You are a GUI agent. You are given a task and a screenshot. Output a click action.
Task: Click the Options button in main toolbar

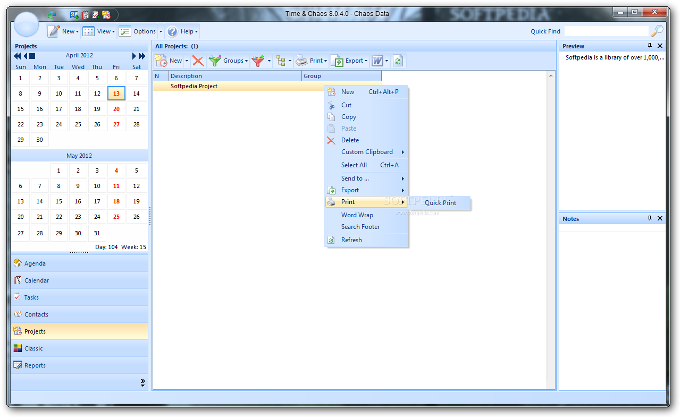(138, 31)
